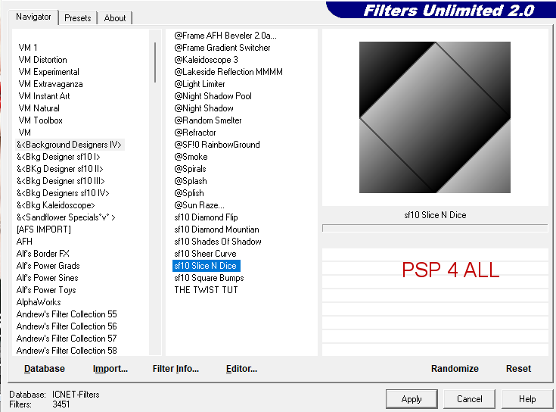Randomize the filter settings
The width and height of the screenshot is (556, 412).
pyautogui.click(x=455, y=369)
